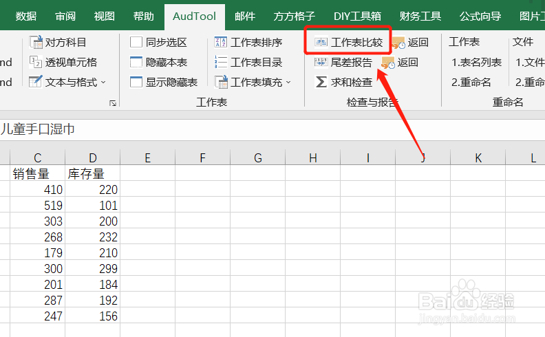Viewport: 545px width, 337px height.
Task: Click the 工作表目录 label
Action: point(257,63)
